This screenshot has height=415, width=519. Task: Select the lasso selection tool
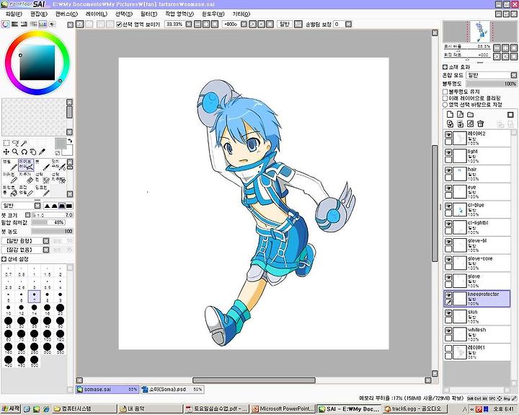tap(15, 143)
